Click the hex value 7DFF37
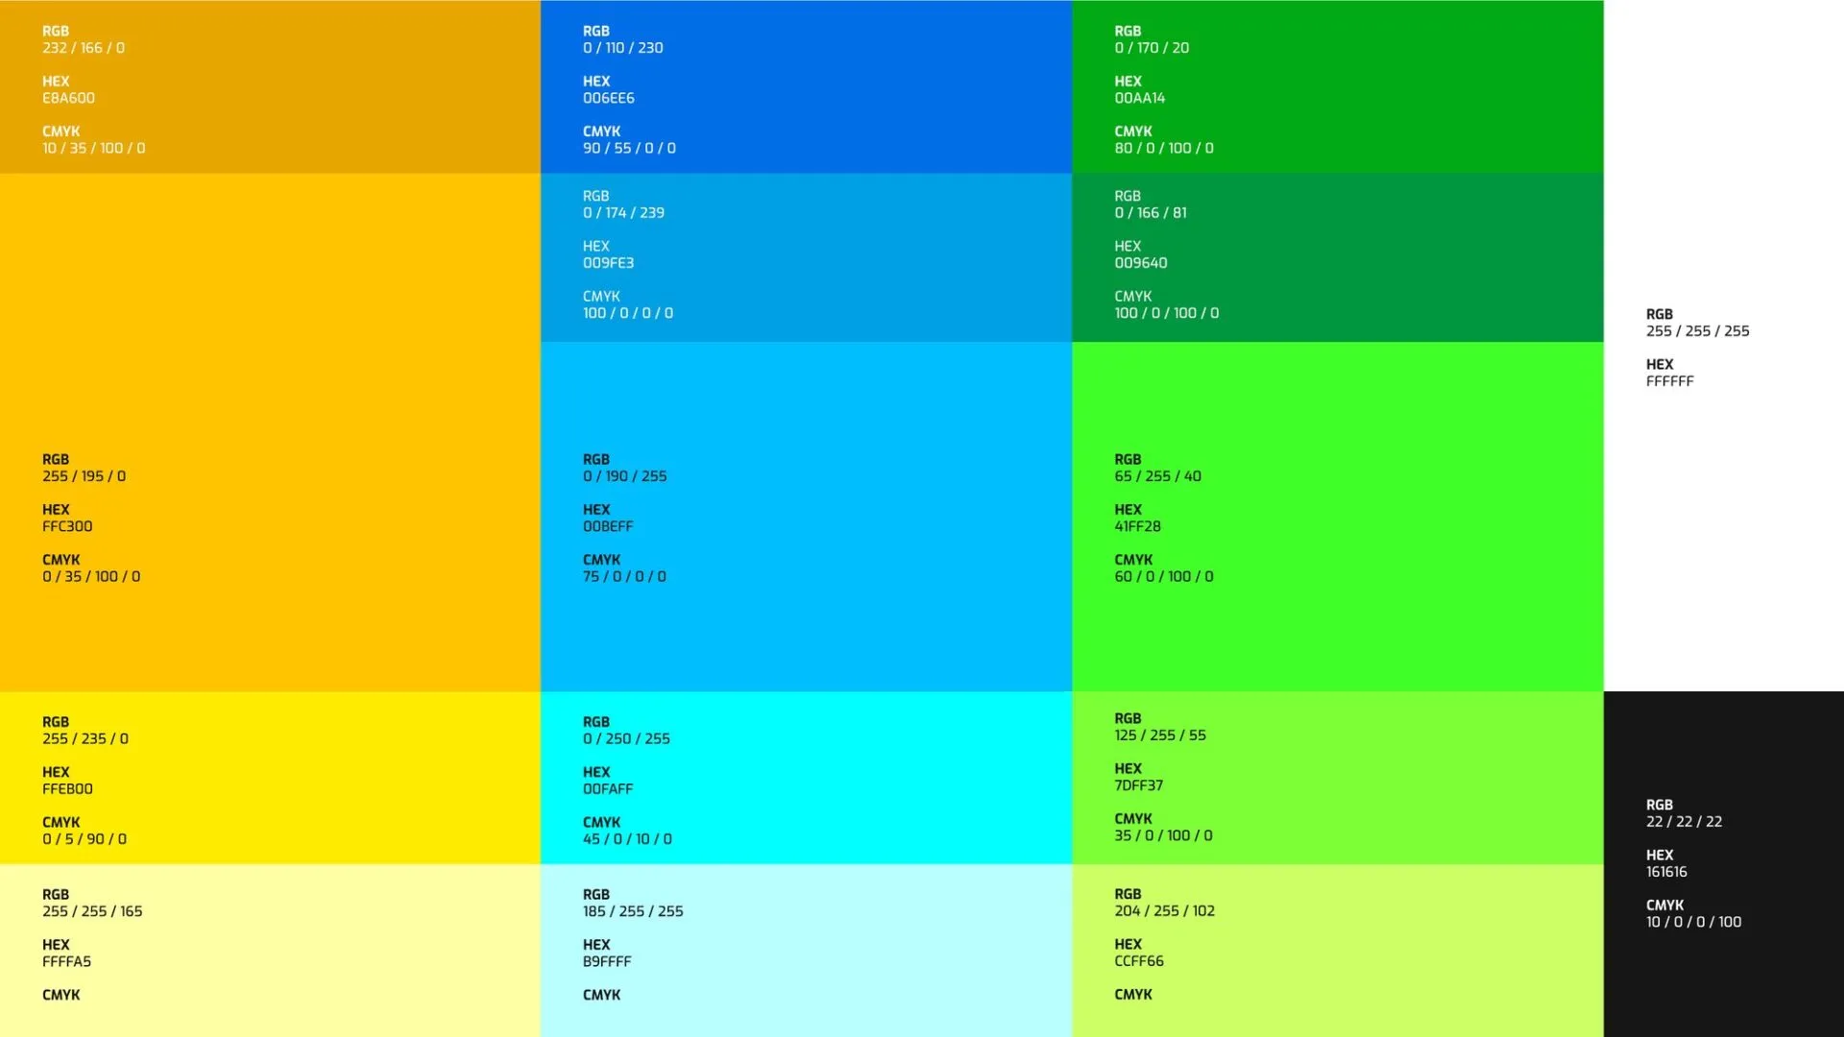Viewport: 1844px width, 1037px height. pos(1138,785)
